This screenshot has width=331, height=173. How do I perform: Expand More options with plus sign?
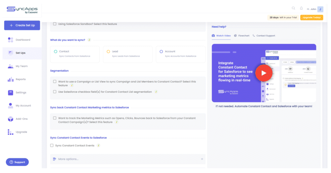[x=202, y=159]
